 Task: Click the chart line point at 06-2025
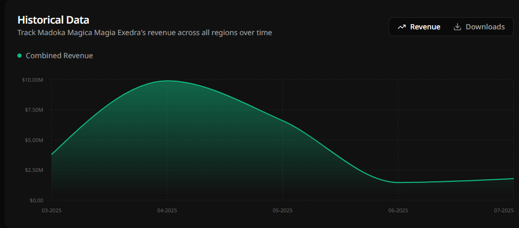(x=398, y=182)
